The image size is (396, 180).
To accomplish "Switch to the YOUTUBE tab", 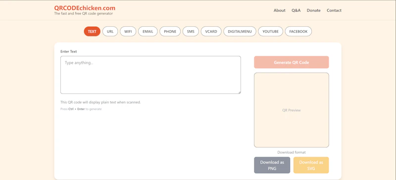I will pos(270,32).
